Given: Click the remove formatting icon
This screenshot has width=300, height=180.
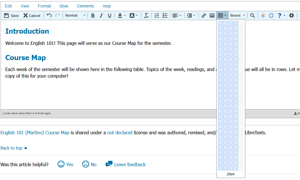Looking at the screenshot, I should click(146, 16).
